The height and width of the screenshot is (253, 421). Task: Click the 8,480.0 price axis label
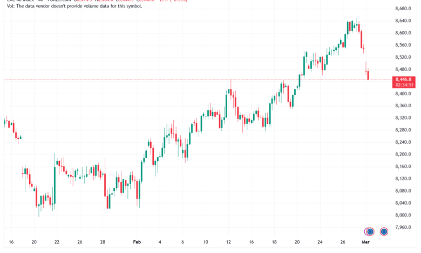click(x=403, y=69)
